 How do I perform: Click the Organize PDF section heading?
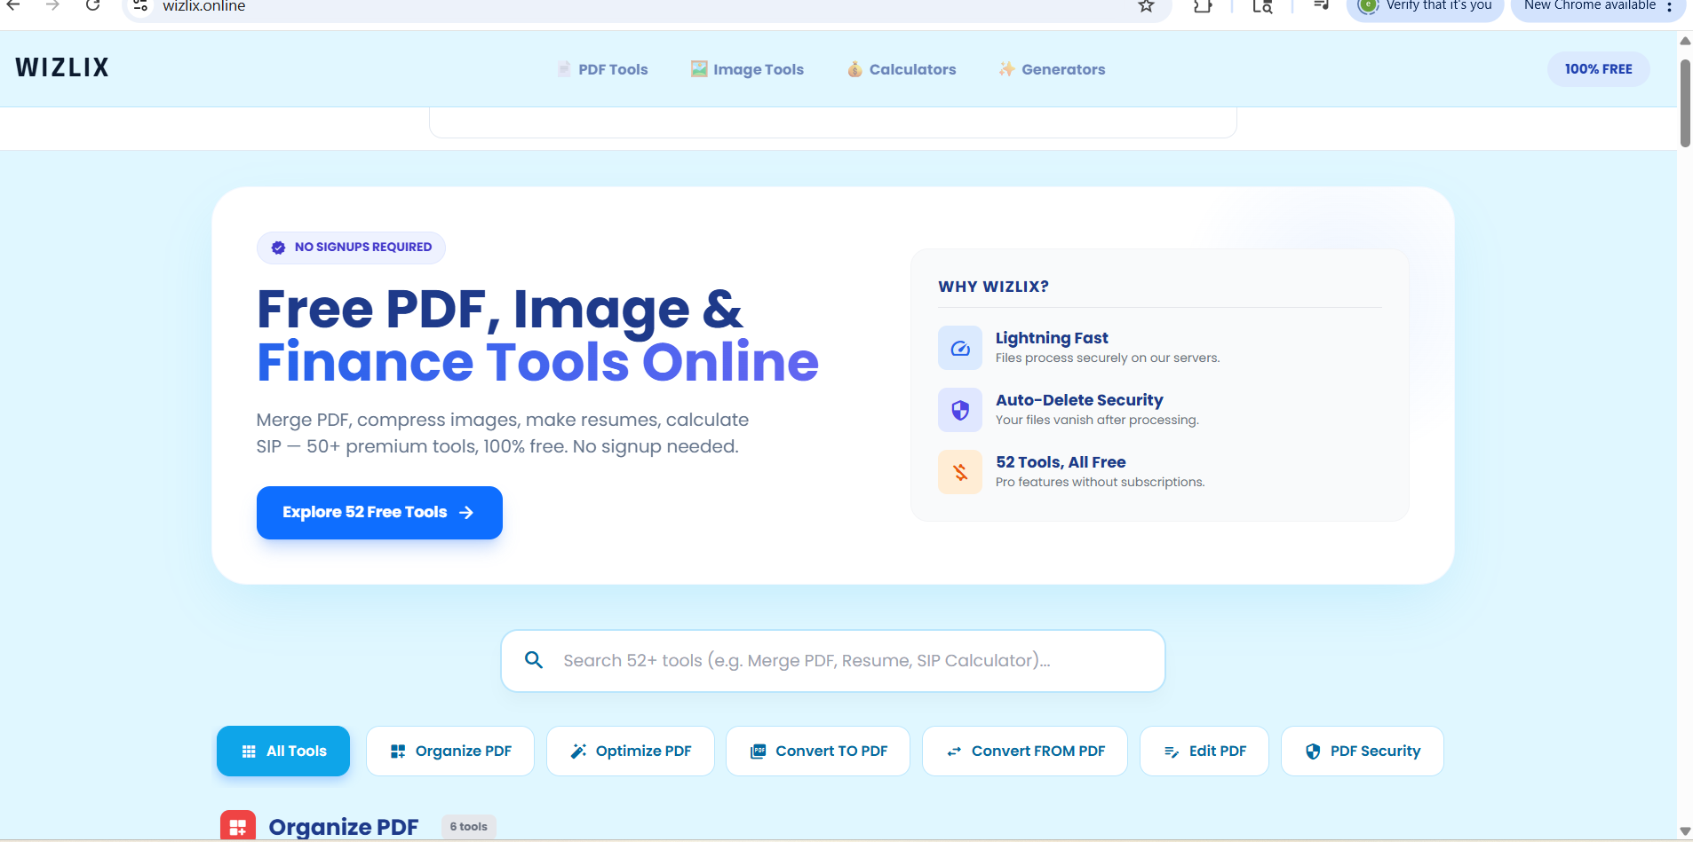coord(344,827)
